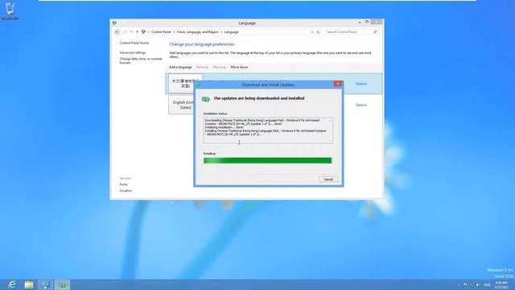
Task: Click the Language window title bar icon
Action: click(x=114, y=23)
